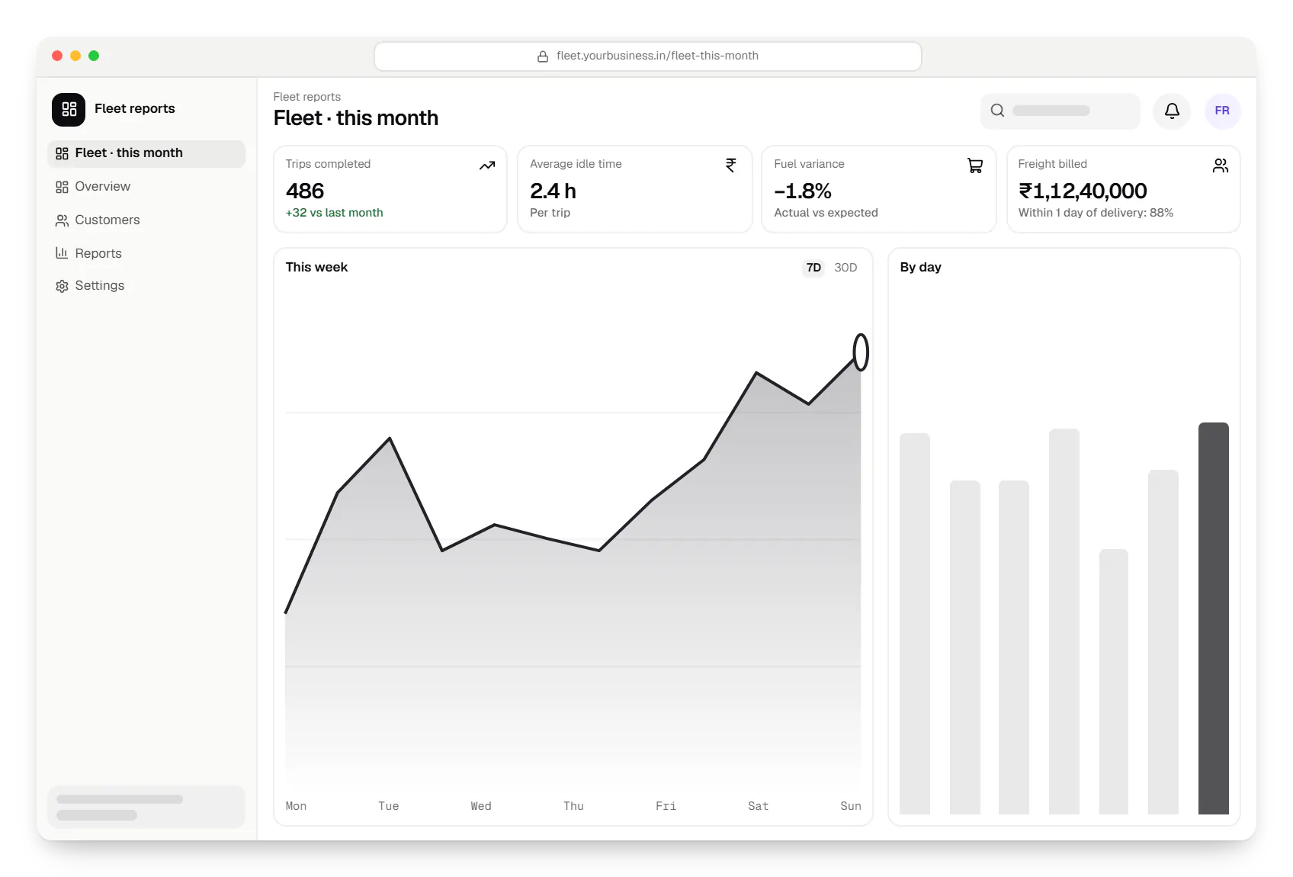
Task: Switch the chart to 30D range
Action: point(845,268)
